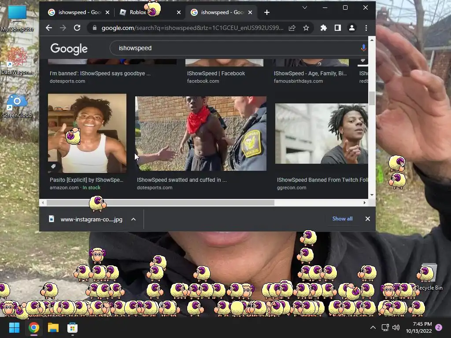Open IShowSpeed Age, Family result
The image size is (451, 338).
click(x=310, y=73)
